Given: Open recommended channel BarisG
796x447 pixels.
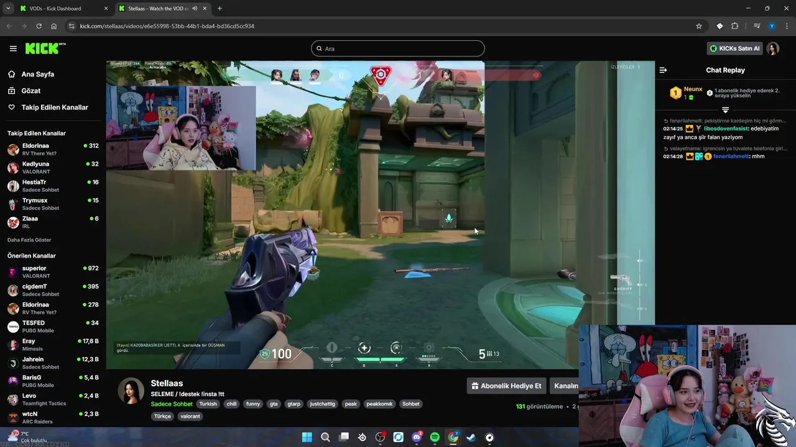Looking at the screenshot, I should tap(53, 381).
